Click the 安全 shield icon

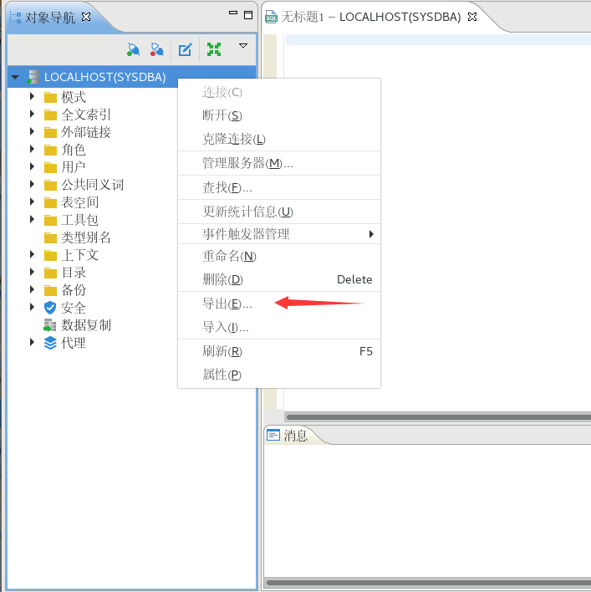click(x=50, y=308)
